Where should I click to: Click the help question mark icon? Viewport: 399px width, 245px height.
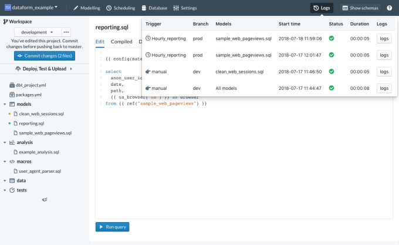389,8
